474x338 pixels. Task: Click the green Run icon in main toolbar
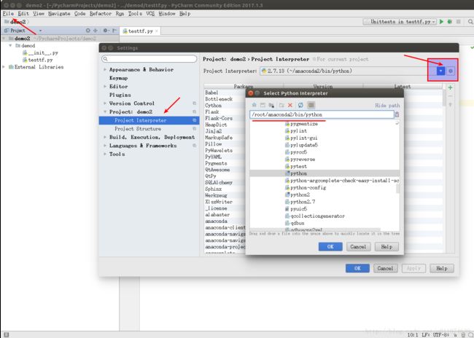tap(441, 22)
